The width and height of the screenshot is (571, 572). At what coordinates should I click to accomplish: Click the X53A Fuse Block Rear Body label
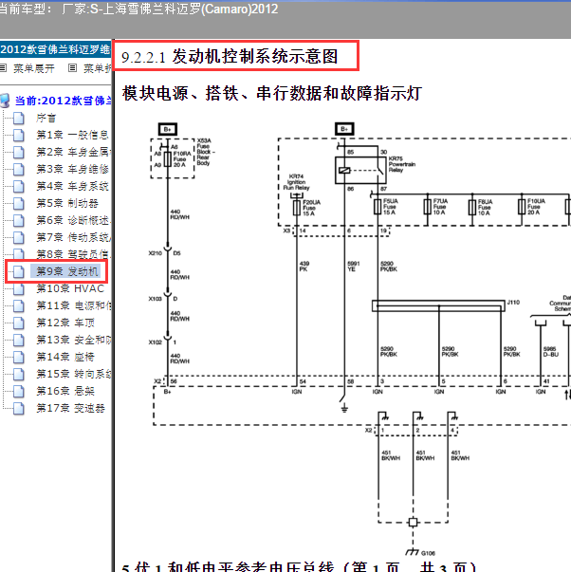206,152
